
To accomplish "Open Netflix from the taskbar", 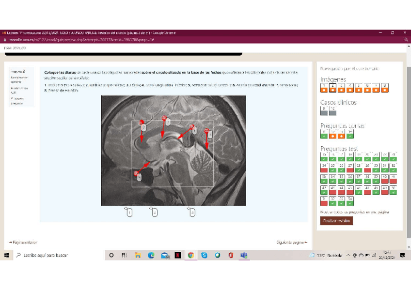I will (x=178, y=255).
